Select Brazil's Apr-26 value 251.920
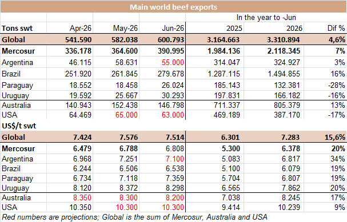The height and width of the screenshot is (222, 347). pyautogui.click(x=78, y=74)
